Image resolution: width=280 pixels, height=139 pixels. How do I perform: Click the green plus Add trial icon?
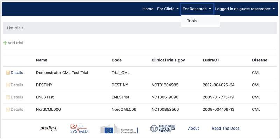[5, 43]
